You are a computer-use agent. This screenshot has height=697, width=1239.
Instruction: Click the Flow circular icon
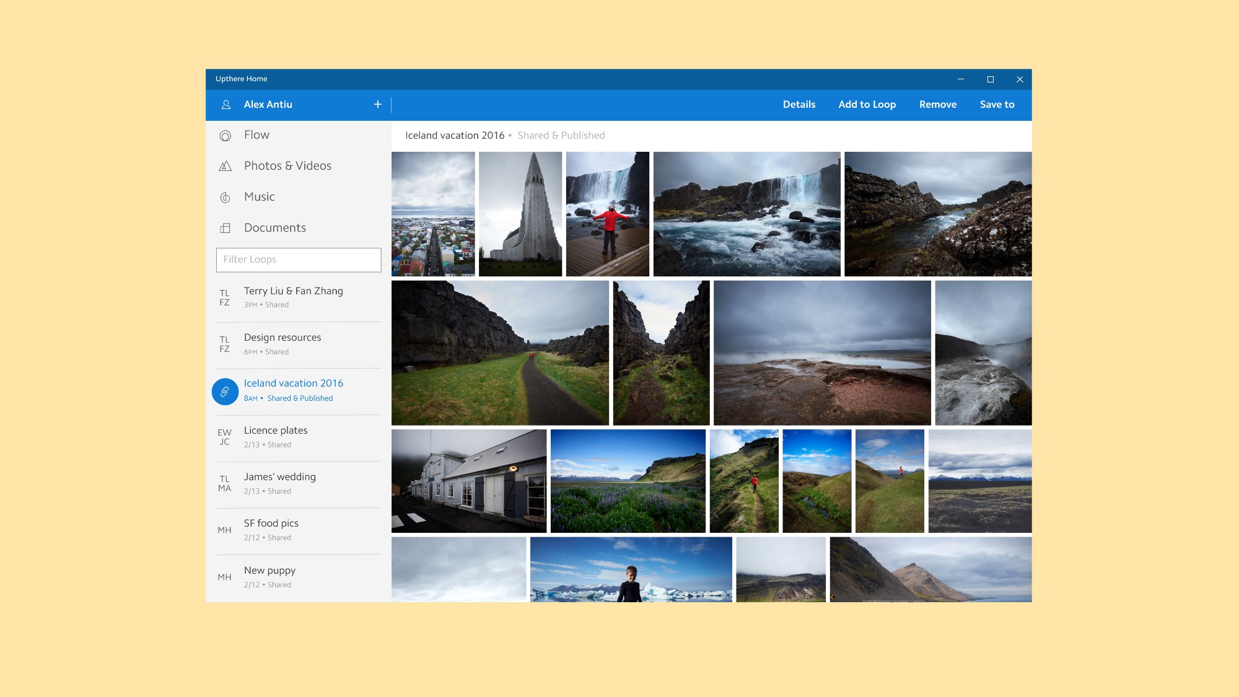tap(225, 136)
